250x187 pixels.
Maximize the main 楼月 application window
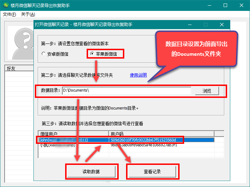[225, 5]
